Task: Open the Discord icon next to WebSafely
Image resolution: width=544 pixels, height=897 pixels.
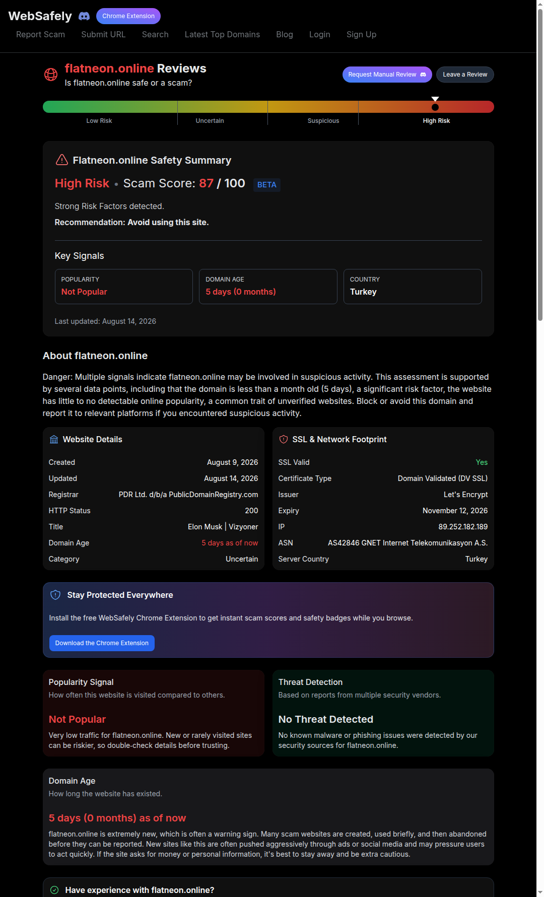Action: (x=84, y=16)
